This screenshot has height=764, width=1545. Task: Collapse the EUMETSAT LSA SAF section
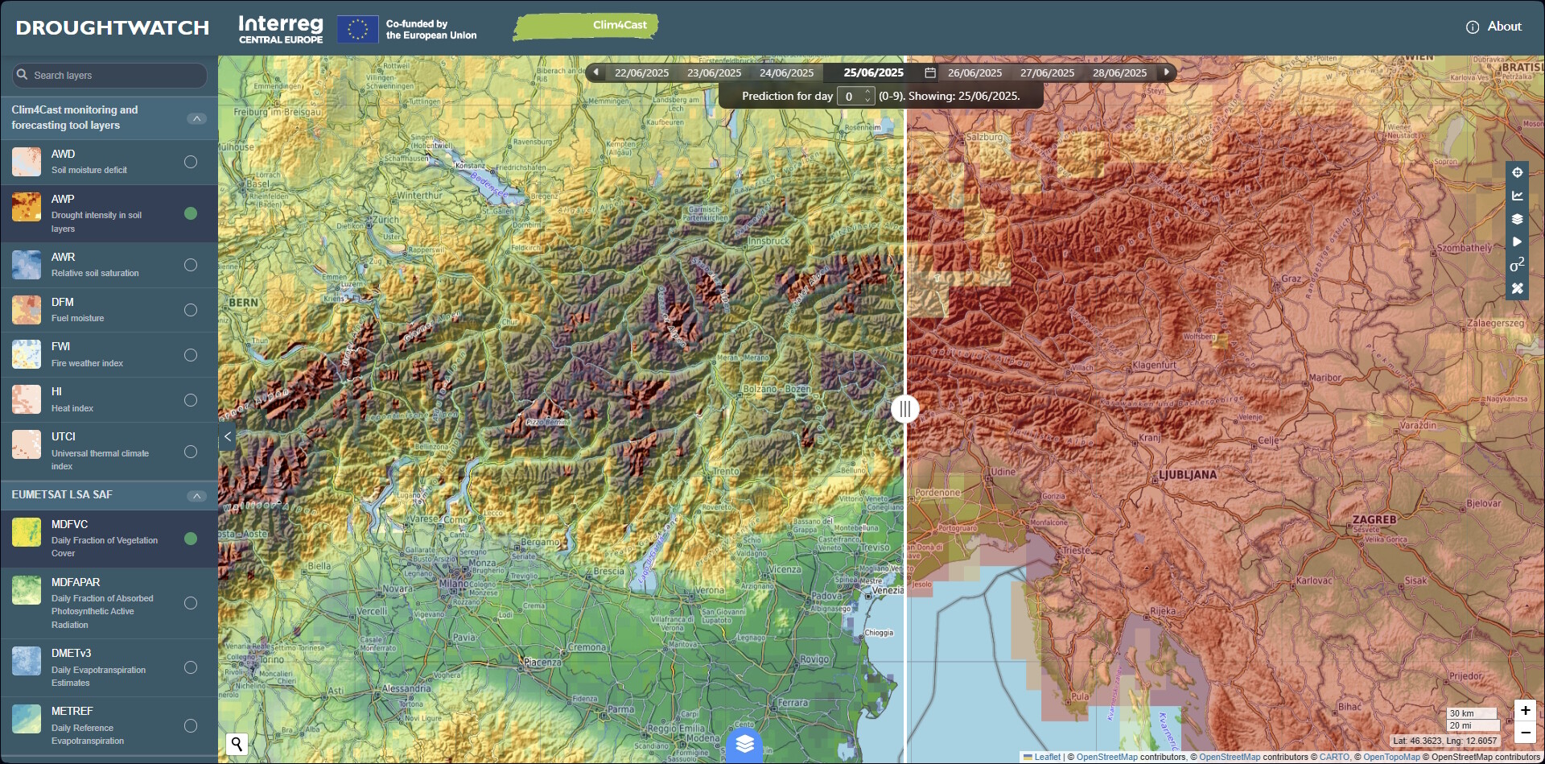click(x=196, y=496)
